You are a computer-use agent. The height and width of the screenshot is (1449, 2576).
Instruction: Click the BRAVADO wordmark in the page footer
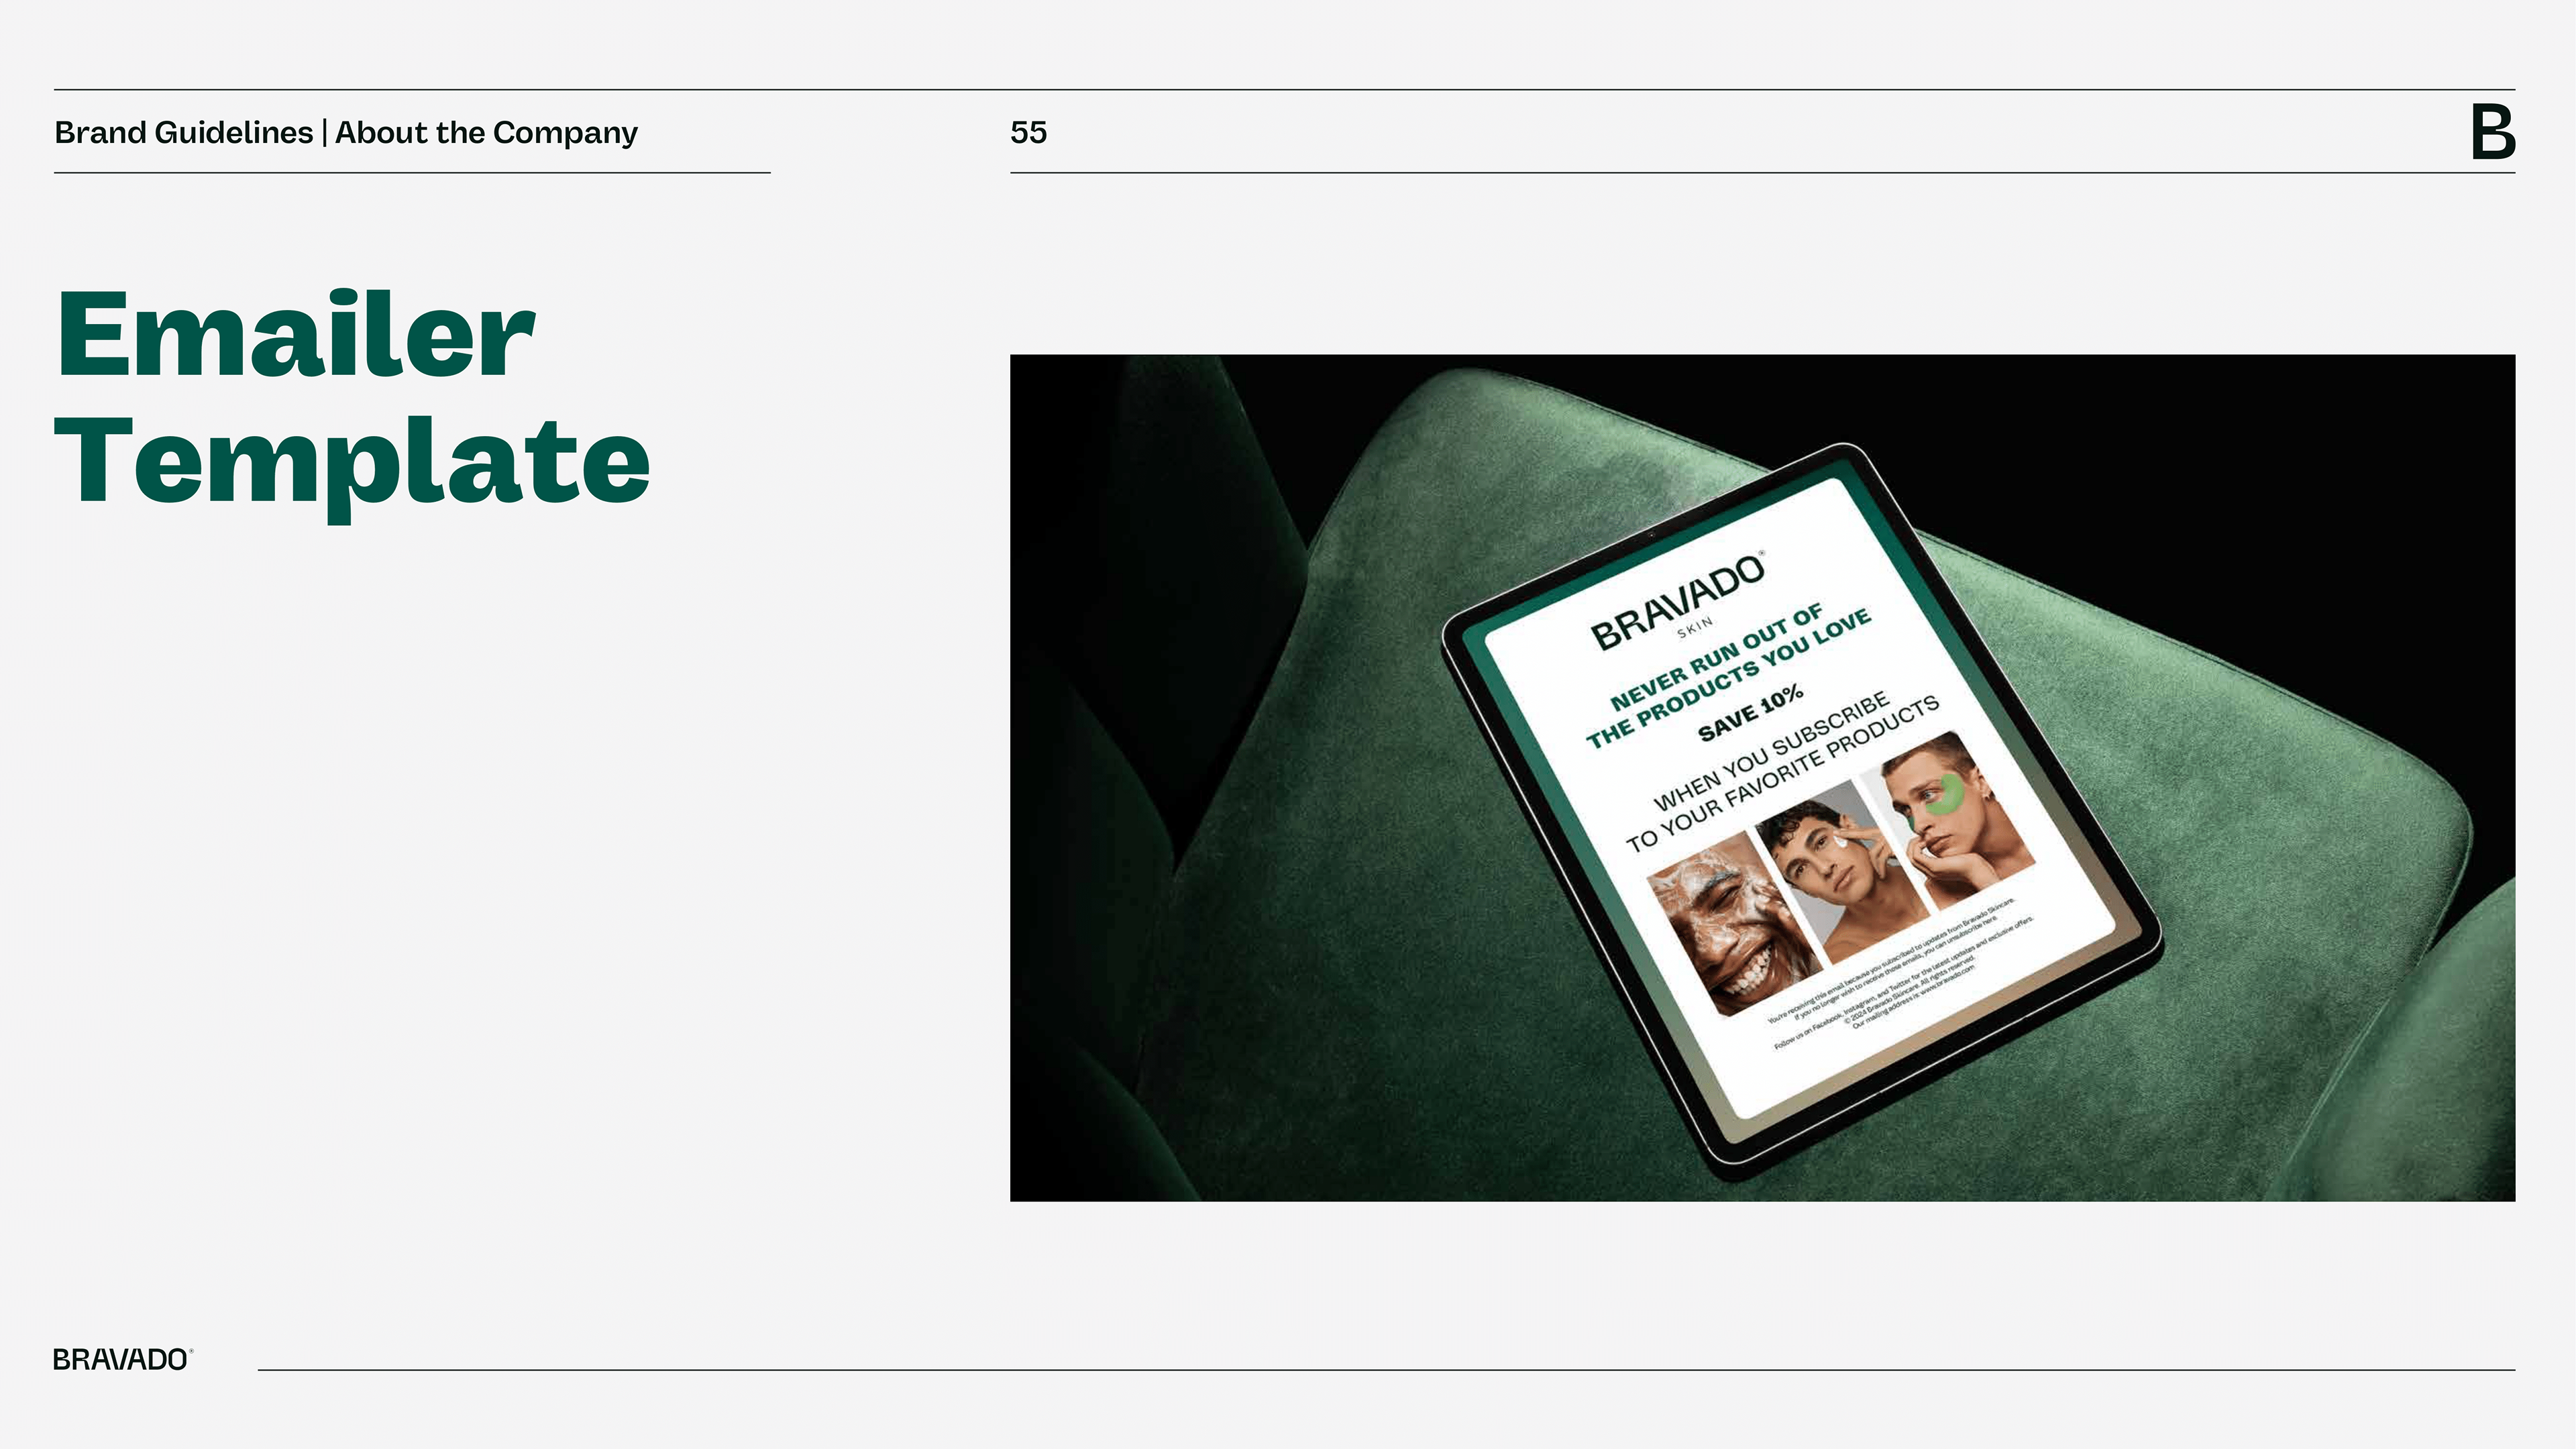[120, 1360]
